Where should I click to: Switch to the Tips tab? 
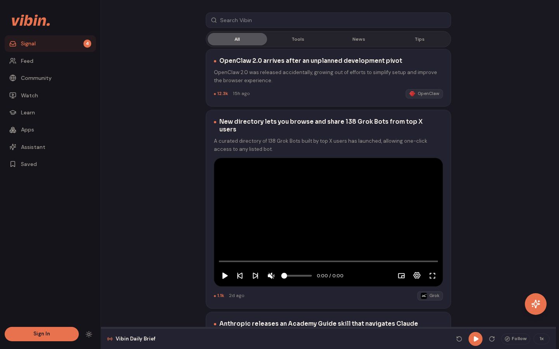(419, 39)
